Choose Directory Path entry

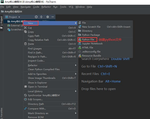[51, 104]
